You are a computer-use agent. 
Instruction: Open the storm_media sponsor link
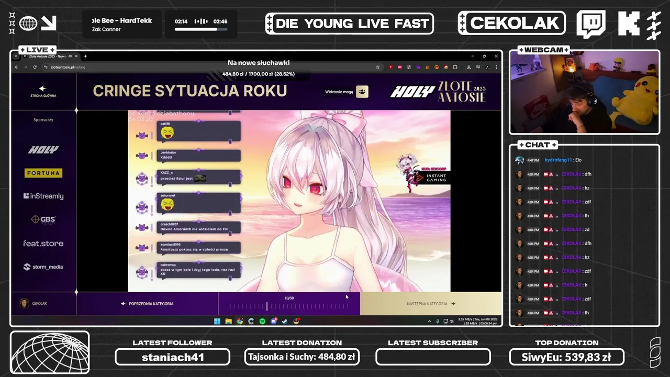[x=43, y=267]
